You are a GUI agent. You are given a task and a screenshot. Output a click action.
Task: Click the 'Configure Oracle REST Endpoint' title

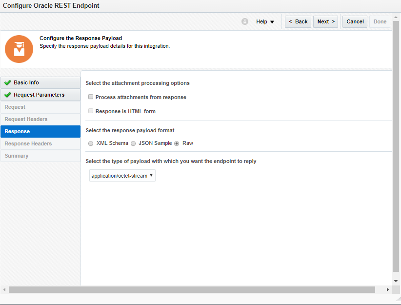[x=51, y=6]
